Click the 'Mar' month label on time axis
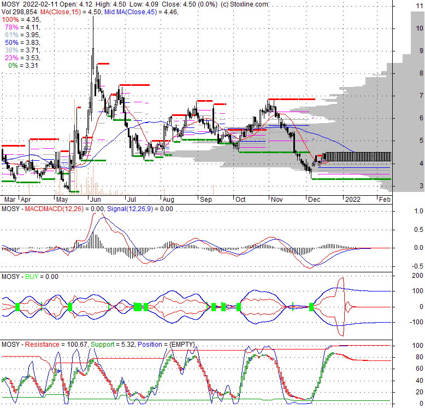The width and height of the screenshot is (425, 408). 10,200
